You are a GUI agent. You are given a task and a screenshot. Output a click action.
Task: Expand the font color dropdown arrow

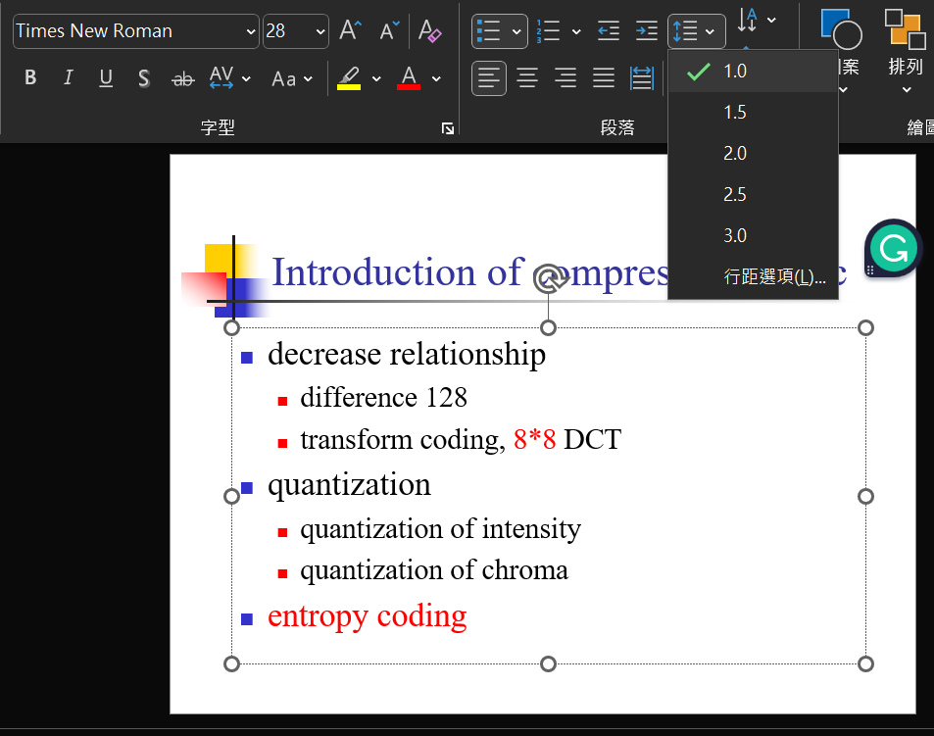(435, 78)
